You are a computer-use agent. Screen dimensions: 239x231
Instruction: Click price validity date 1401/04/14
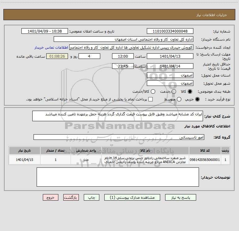point(170,66)
